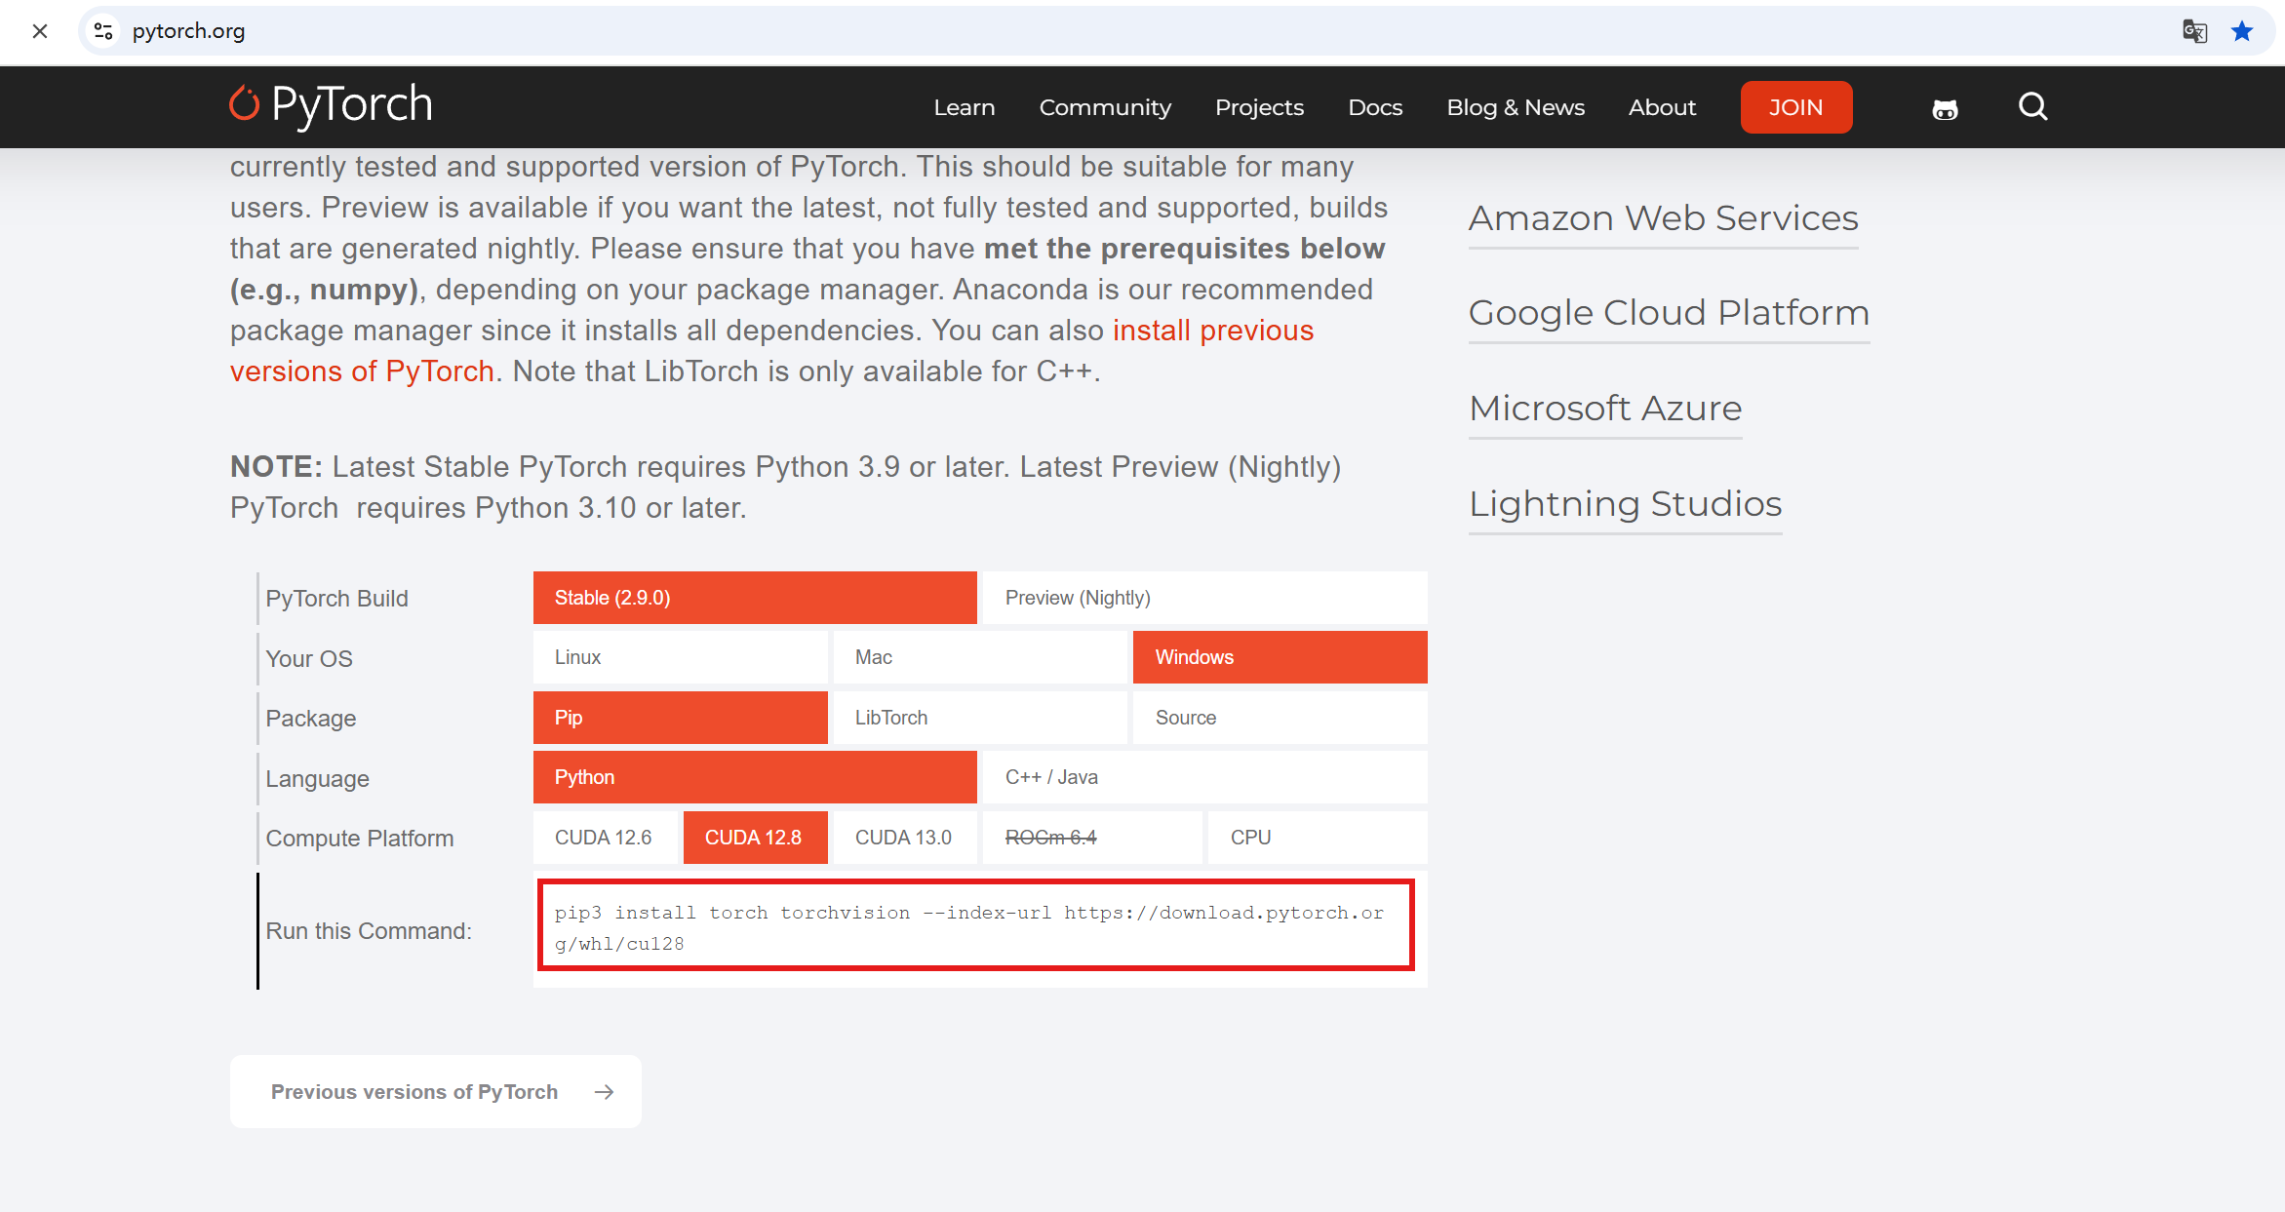Open the GitHub icon in navbar
This screenshot has height=1212, width=2285.
coord(1945,109)
